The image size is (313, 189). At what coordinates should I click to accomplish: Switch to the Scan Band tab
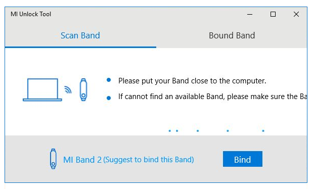click(x=80, y=35)
